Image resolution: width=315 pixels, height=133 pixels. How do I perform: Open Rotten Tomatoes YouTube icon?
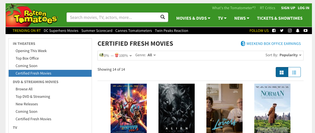point(306,30)
